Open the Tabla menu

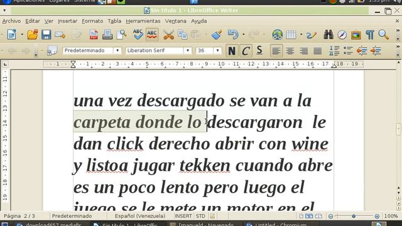pyautogui.click(x=114, y=21)
